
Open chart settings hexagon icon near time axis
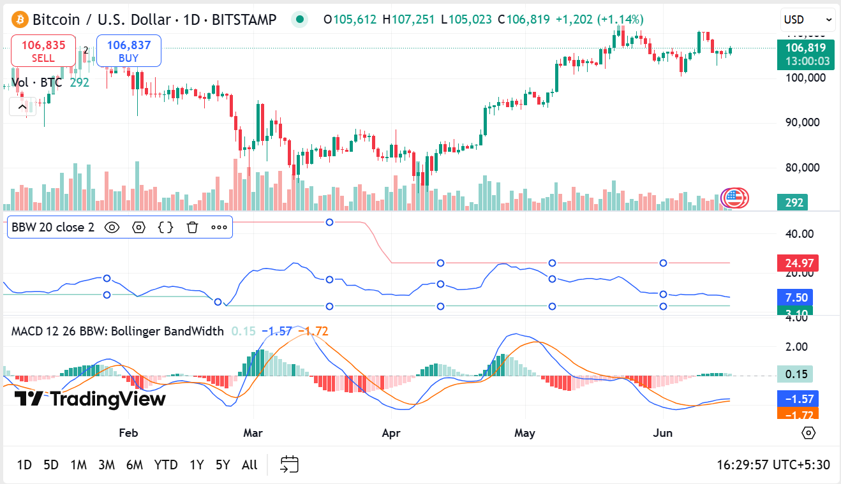(x=808, y=433)
